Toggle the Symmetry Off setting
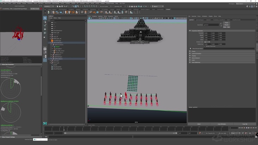Screen dimensions: 258x145 click(118, 6)
